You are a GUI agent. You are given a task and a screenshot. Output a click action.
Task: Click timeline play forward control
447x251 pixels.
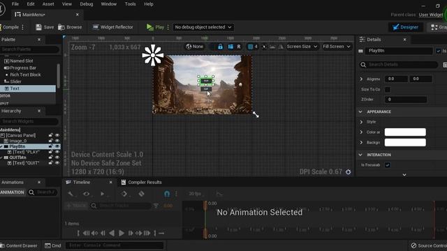[x=121, y=233]
